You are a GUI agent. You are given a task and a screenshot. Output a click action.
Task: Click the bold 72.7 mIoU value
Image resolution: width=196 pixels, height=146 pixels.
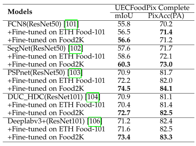pyautogui.click(x=124, y=113)
